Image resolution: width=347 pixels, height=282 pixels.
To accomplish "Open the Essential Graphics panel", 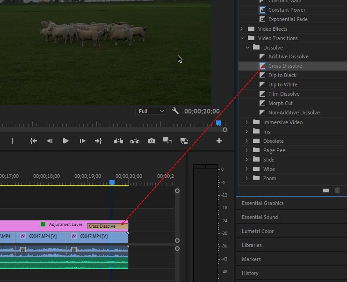I will [262, 203].
